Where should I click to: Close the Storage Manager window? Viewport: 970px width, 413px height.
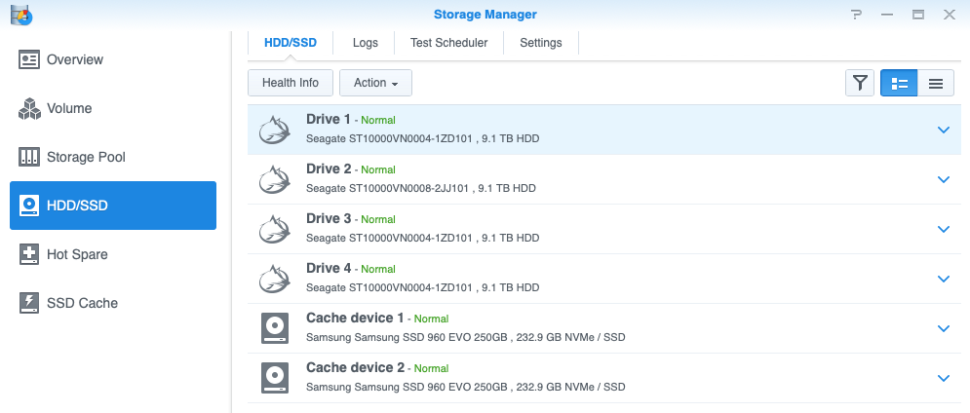pos(949,15)
